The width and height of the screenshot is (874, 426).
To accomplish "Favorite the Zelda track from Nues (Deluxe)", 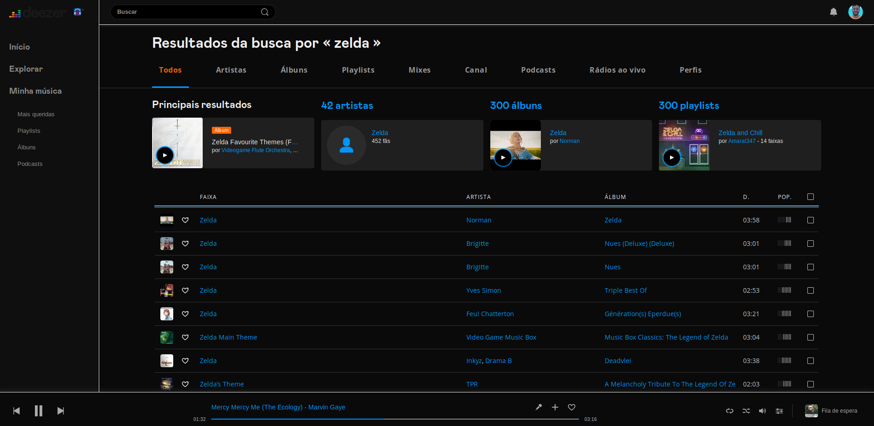I will 185,244.
